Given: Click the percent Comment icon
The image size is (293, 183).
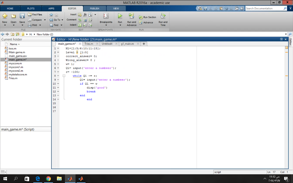Looking at the screenshot, I should (x=80, y=20).
